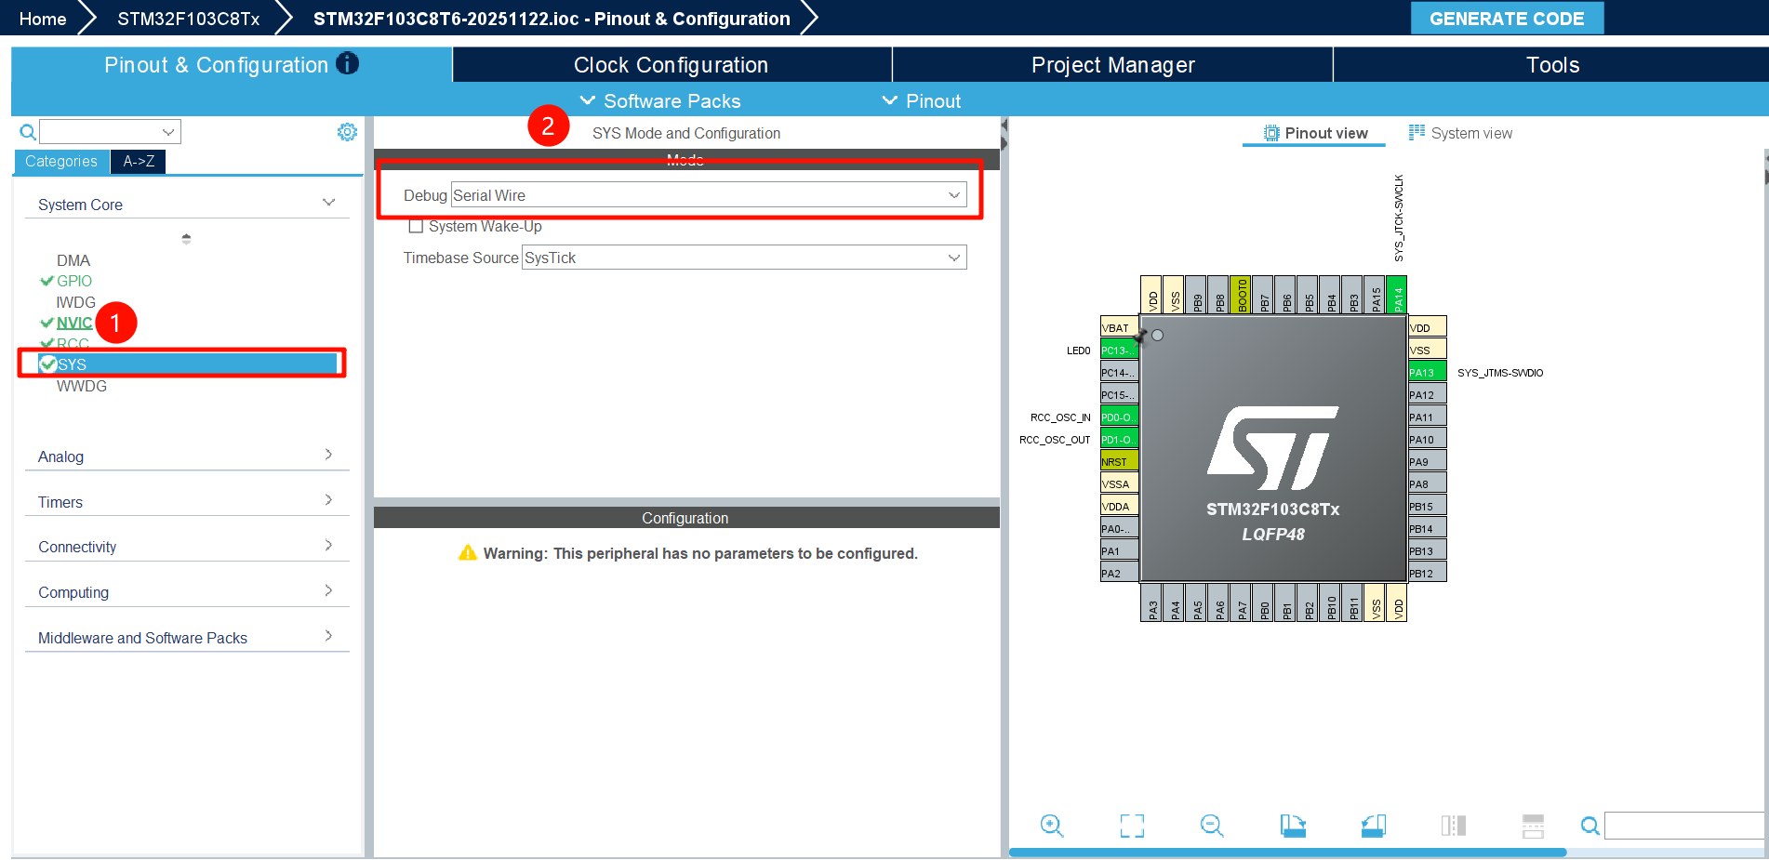Image resolution: width=1769 pixels, height=860 pixels.
Task: Click the horizontal split view icon
Action: [x=1533, y=826]
